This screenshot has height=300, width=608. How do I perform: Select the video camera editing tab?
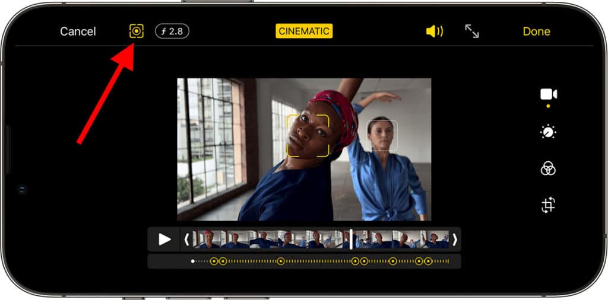tap(548, 94)
